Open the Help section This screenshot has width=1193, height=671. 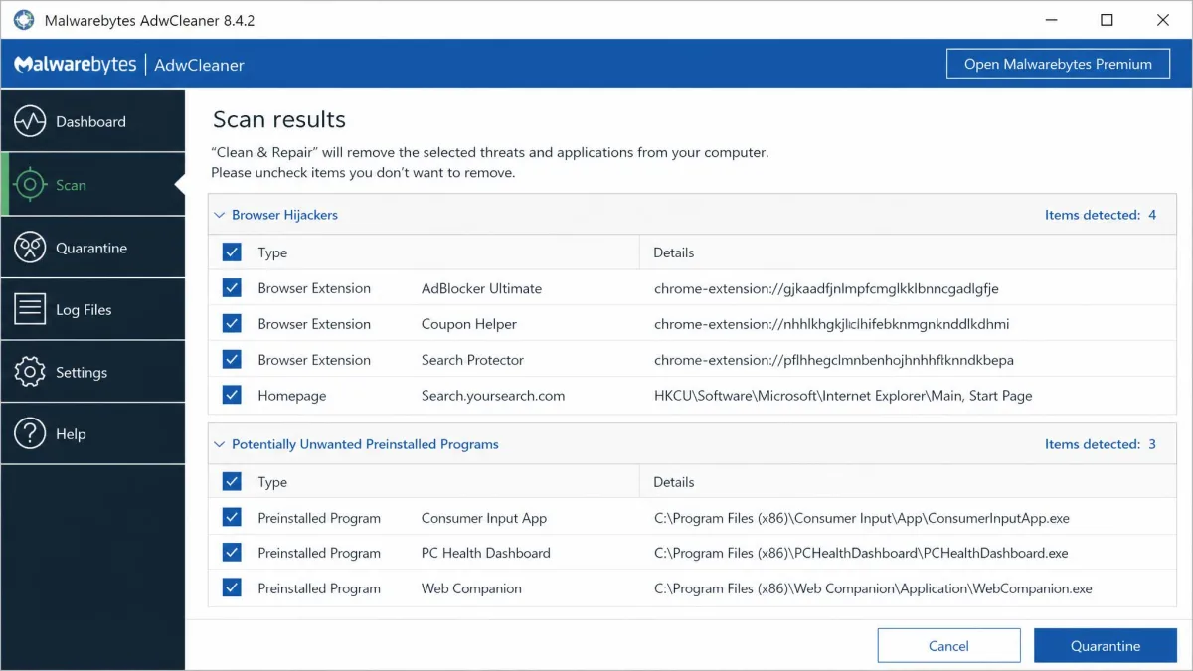click(x=92, y=433)
